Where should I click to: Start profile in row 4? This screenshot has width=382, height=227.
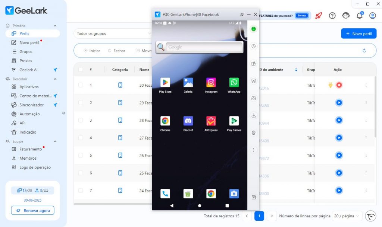tap(339, 138)
